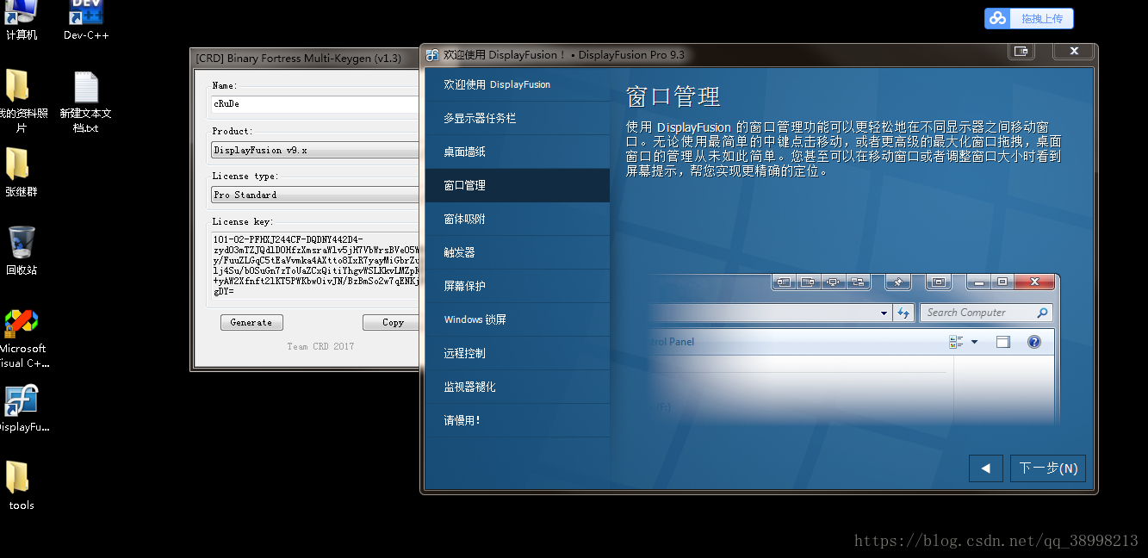1148x558 pixels.
Task: Select 远程控制 in the sidebar
Action: tap(517, 353)
